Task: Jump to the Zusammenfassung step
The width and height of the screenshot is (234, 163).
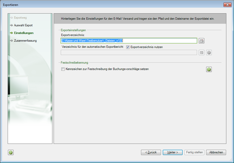Action: click(25, 41)
